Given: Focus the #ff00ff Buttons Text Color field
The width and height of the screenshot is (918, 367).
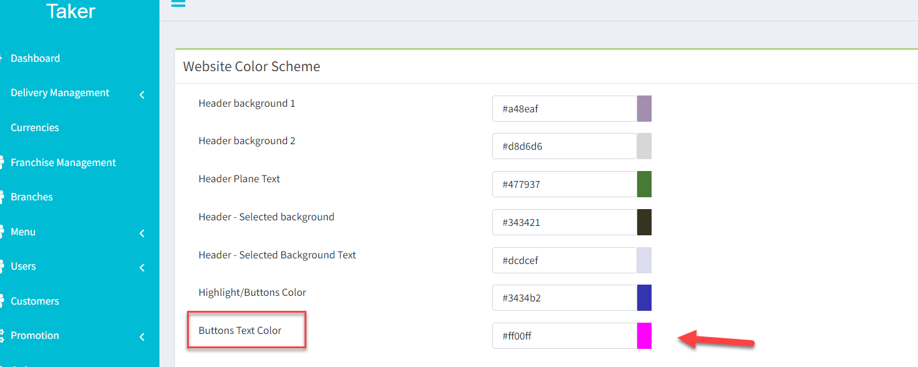Looking at the screenshot, I should 565,336.
